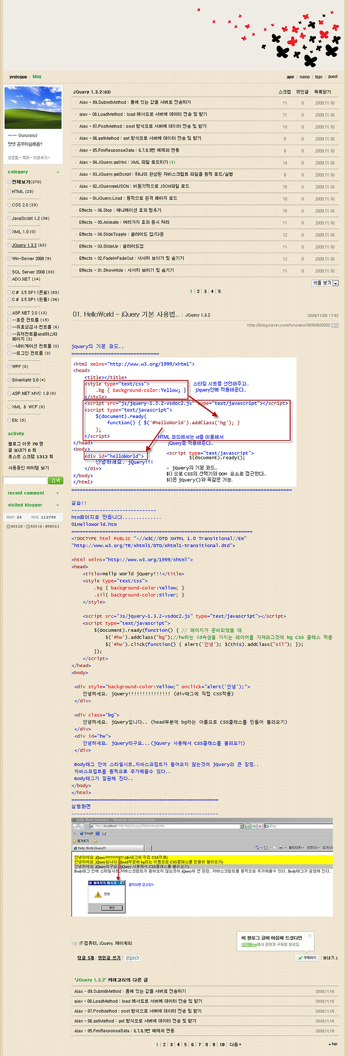The height and width of the screenshot is (1056, 347).
Task: Click the 엮인글 쓰기 link
Action: point(109,958)
